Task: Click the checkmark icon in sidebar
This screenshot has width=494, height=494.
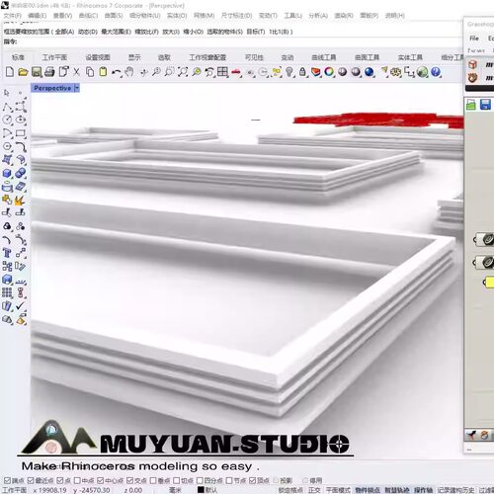Action: coord(20,306)
